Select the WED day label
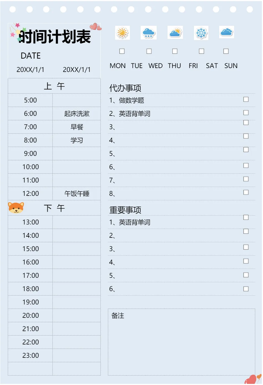The width and height of the screenshot is (263, 385). pyautogui.click(x=155, y=66)
